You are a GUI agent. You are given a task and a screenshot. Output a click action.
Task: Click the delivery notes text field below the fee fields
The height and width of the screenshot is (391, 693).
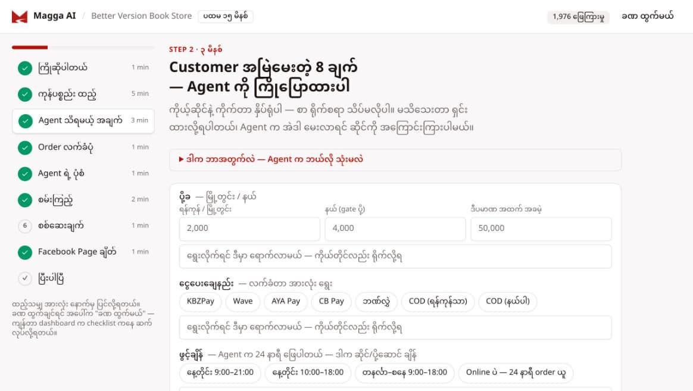(x=395, y=257)
